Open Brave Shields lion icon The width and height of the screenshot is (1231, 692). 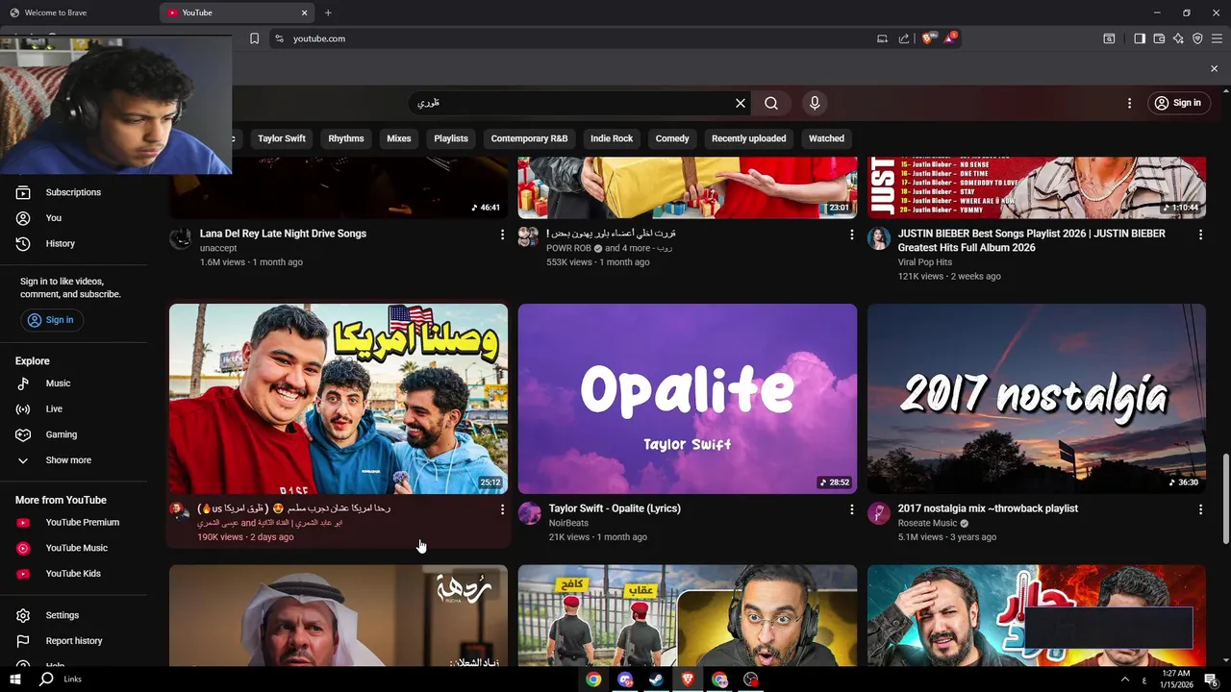[x=928, y=38]
